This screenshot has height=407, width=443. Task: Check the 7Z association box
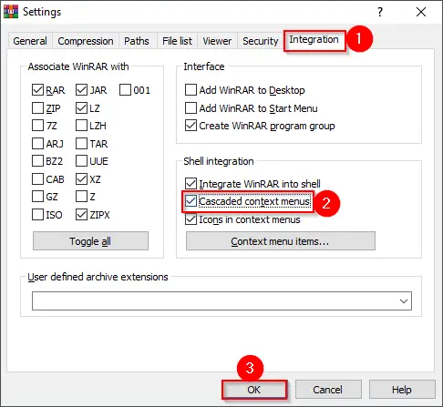click(37, 125)
